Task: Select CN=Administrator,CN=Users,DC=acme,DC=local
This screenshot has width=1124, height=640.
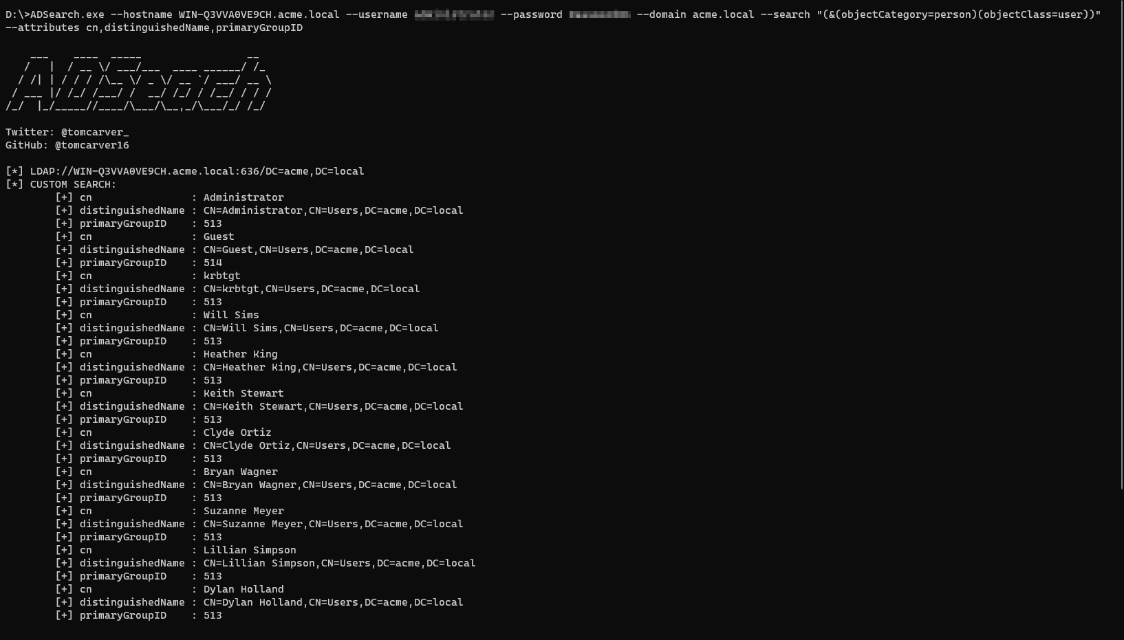Action: click(x=333, y=210)
